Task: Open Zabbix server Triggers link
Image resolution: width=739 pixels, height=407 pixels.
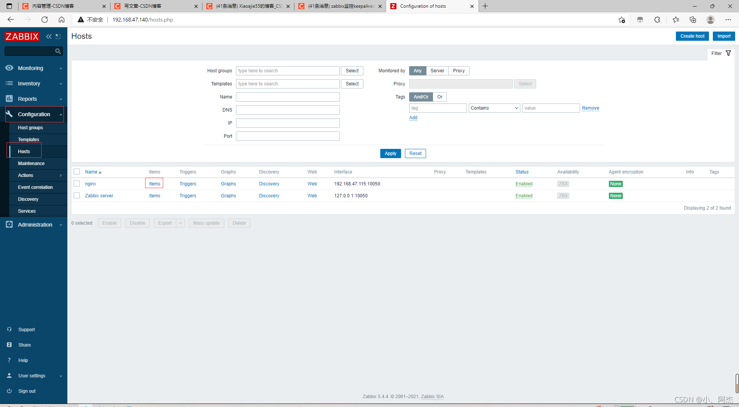Action: [188, 196]
